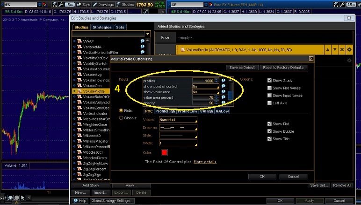Image resolution: width=361 pixels, height=205 pixels.
Task: Click the drawing curve icon in /ES chart header
Action: click(145, 12)
